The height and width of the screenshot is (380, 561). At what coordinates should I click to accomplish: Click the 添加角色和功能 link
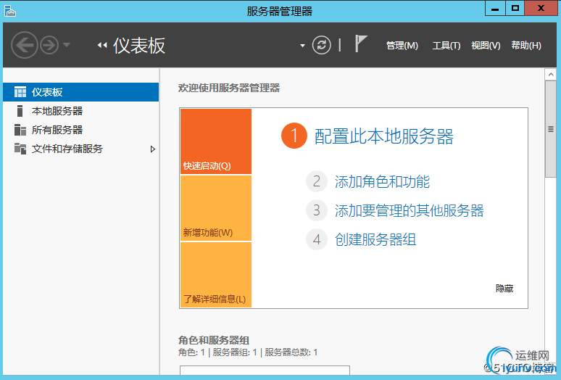click(382, 182)
